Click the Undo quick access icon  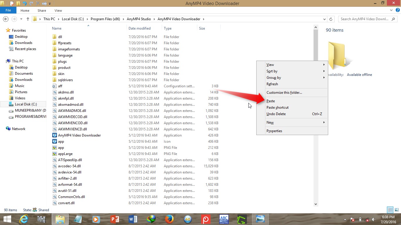[25, 4]
